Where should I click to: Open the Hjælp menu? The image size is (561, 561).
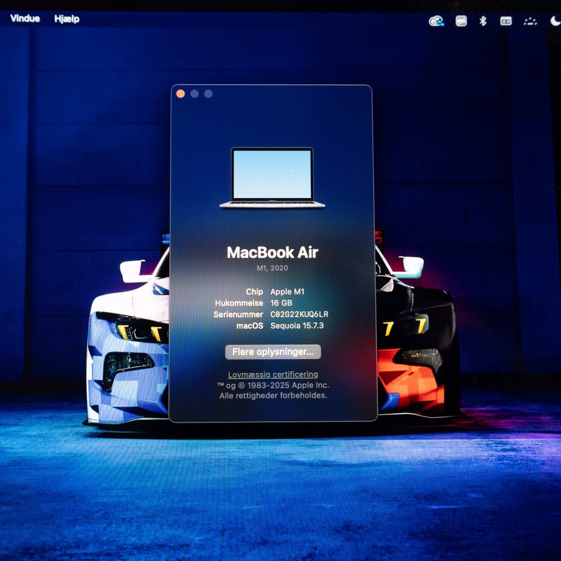[67, 19]
